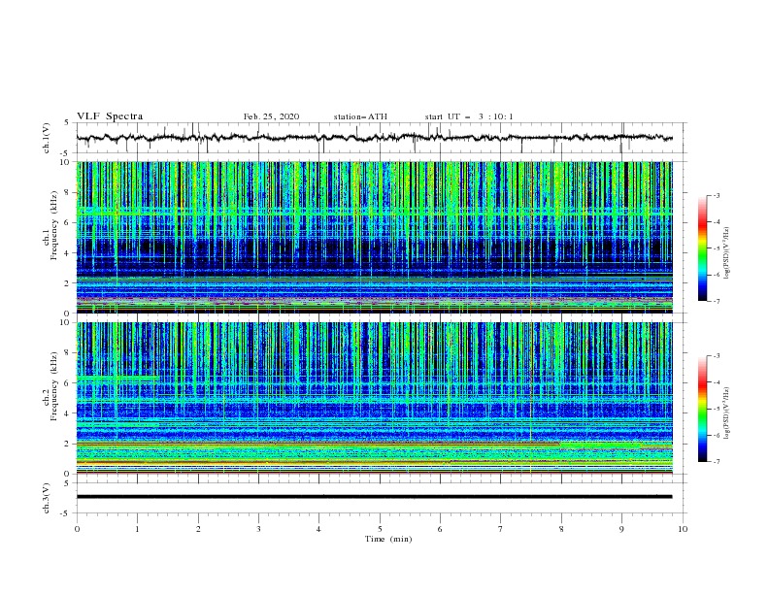Image resolution: width=769 pixels, height=594 pixels.
Task: Click the "ch.1(V)" axis label
Action: pyautogui.click(x=47, y=138)
